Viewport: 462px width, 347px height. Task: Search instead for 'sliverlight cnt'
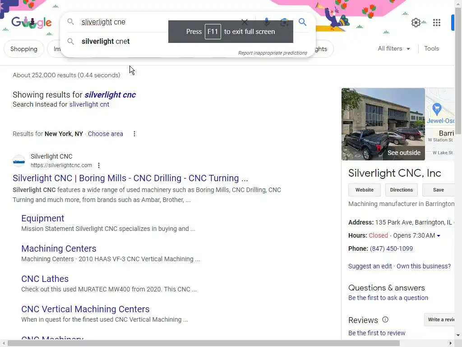[x=89, y=104]
